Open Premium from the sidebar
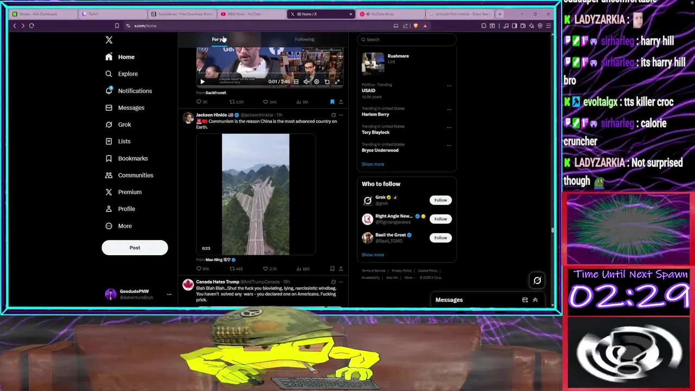The image size is (695, 391). [x=123, y=192]
